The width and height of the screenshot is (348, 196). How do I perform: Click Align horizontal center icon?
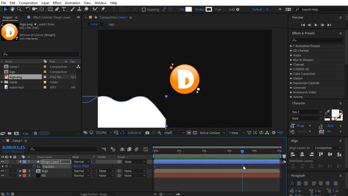(x=302, y=155)
